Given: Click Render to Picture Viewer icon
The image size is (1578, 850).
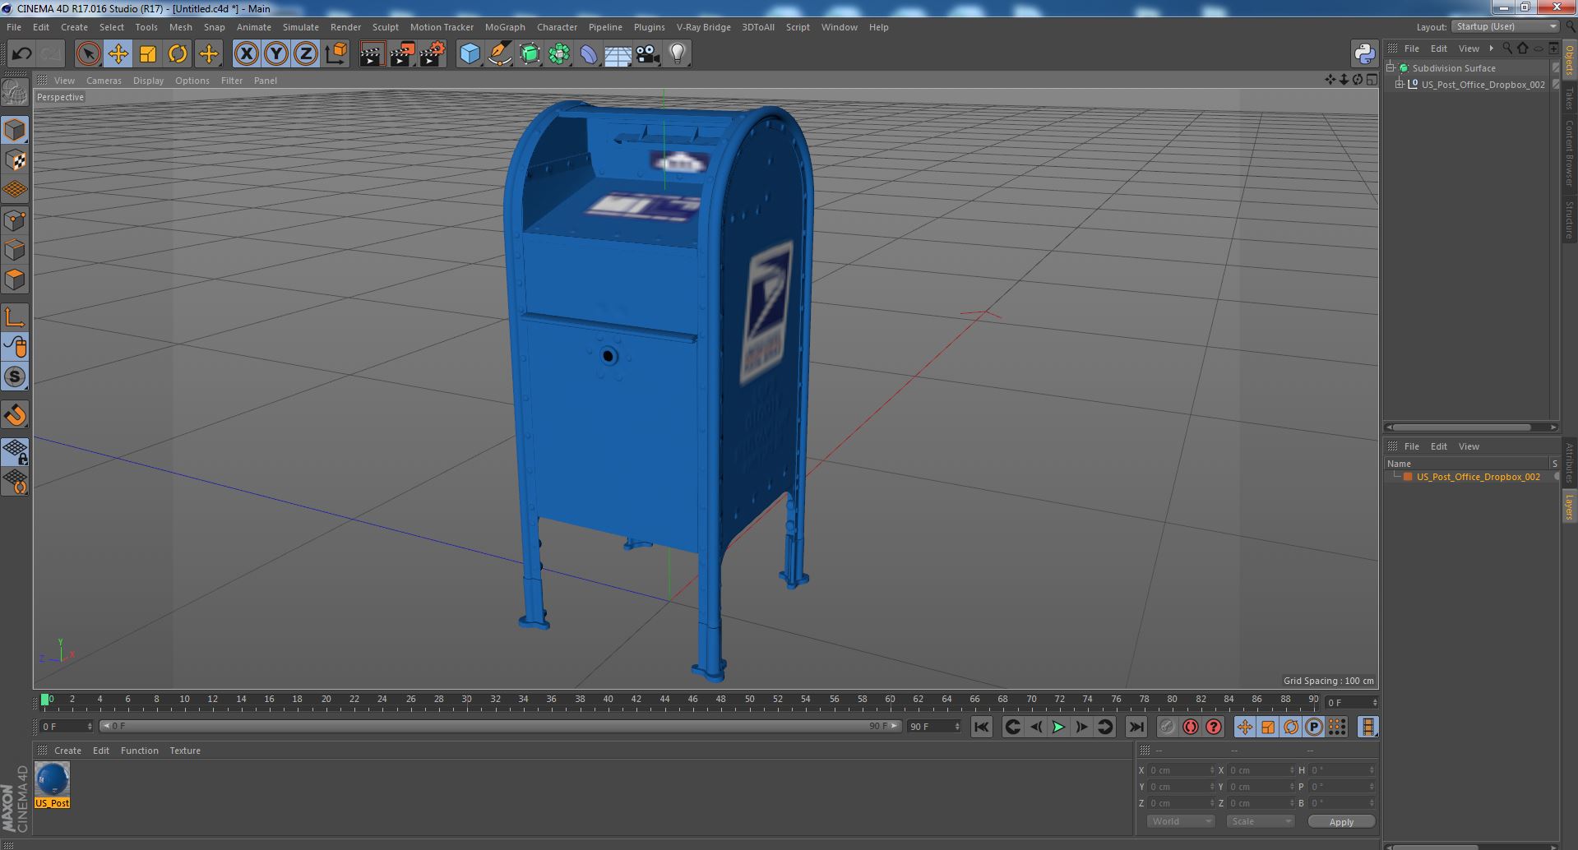Looking at the screenshot, I should (x=402, y=54).
